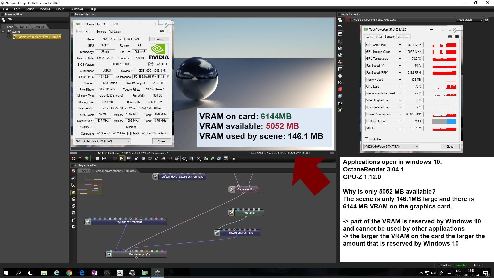Image resolution: width=494 pixels, height=278 pixels.
Task: Open the Node graph dropdown in Node inspector
Action: tap(470, 20)
